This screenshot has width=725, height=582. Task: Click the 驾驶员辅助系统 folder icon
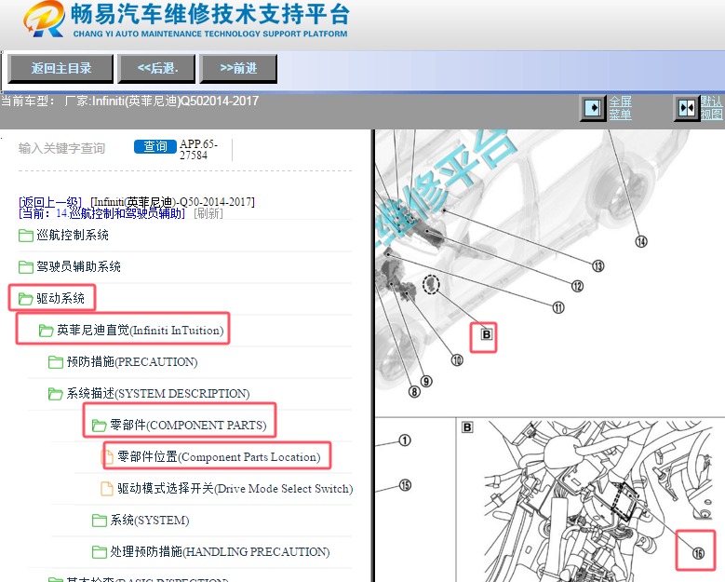(25, 267)
